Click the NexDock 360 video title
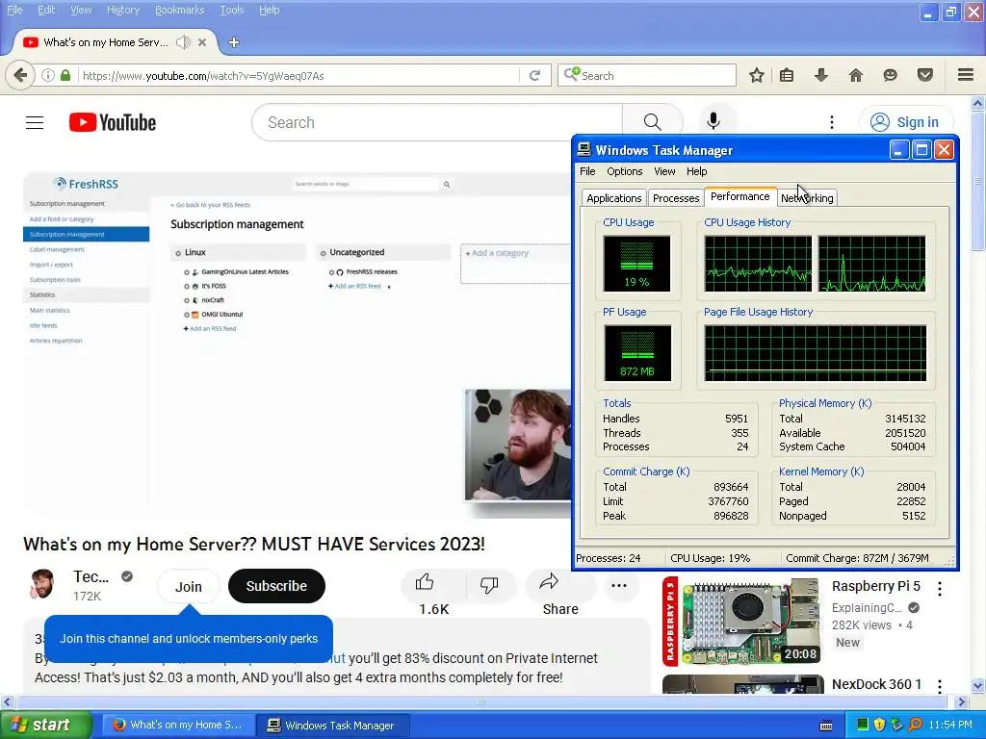This screenshot has height=739, width=986. click(876, 684)
